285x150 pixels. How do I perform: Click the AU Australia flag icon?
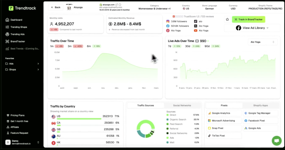53,136
